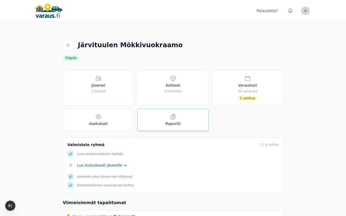
Task: Click the step number 2 badge
Action: click(71, 165)
